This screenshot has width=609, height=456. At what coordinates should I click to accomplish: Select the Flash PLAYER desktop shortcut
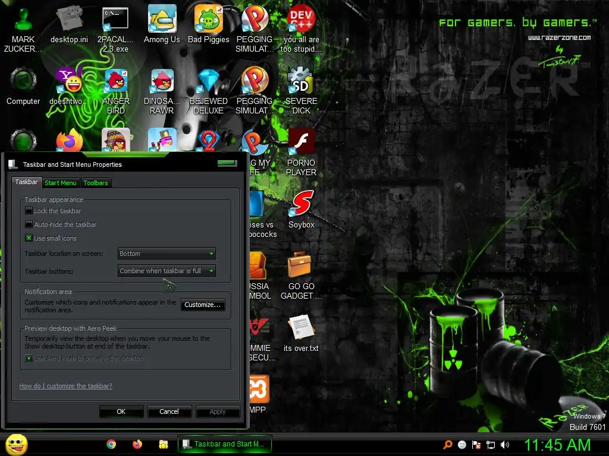click(x=301, y=153)
